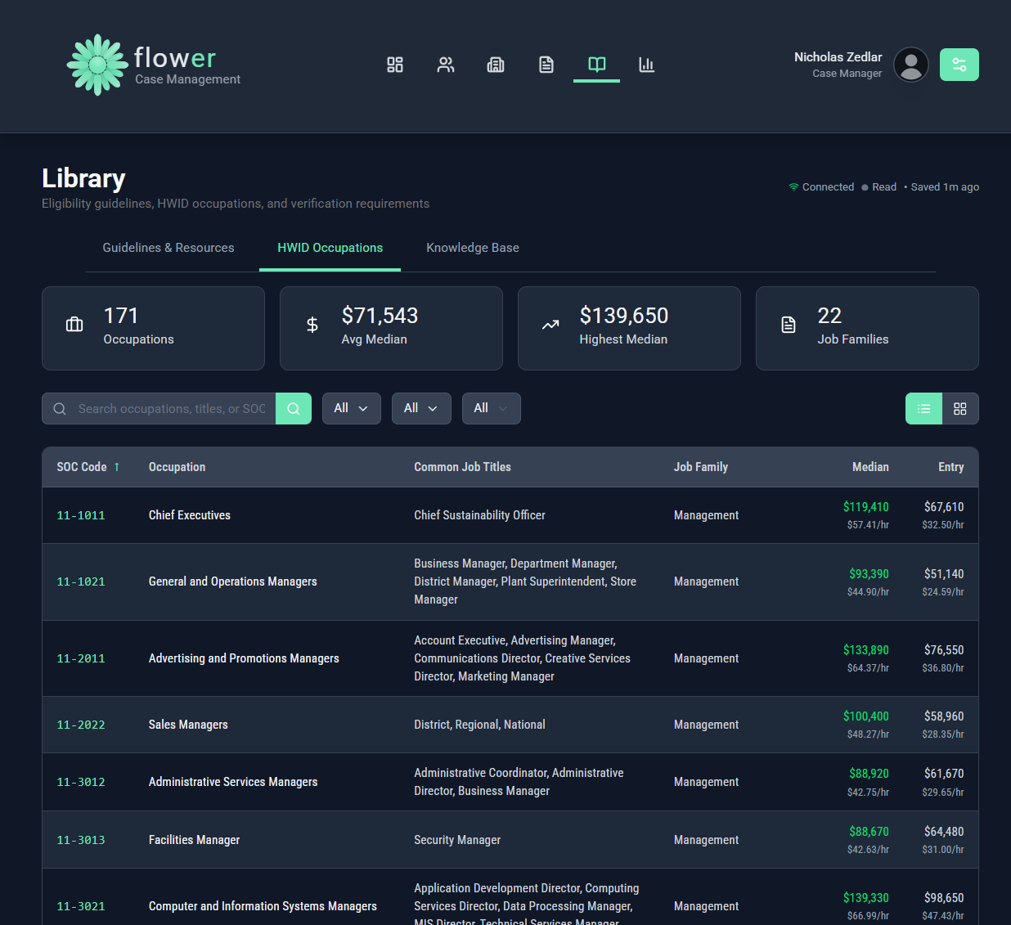Open the Knowledge Base tab
The image size is (1011, 925).
coord(473,248)
